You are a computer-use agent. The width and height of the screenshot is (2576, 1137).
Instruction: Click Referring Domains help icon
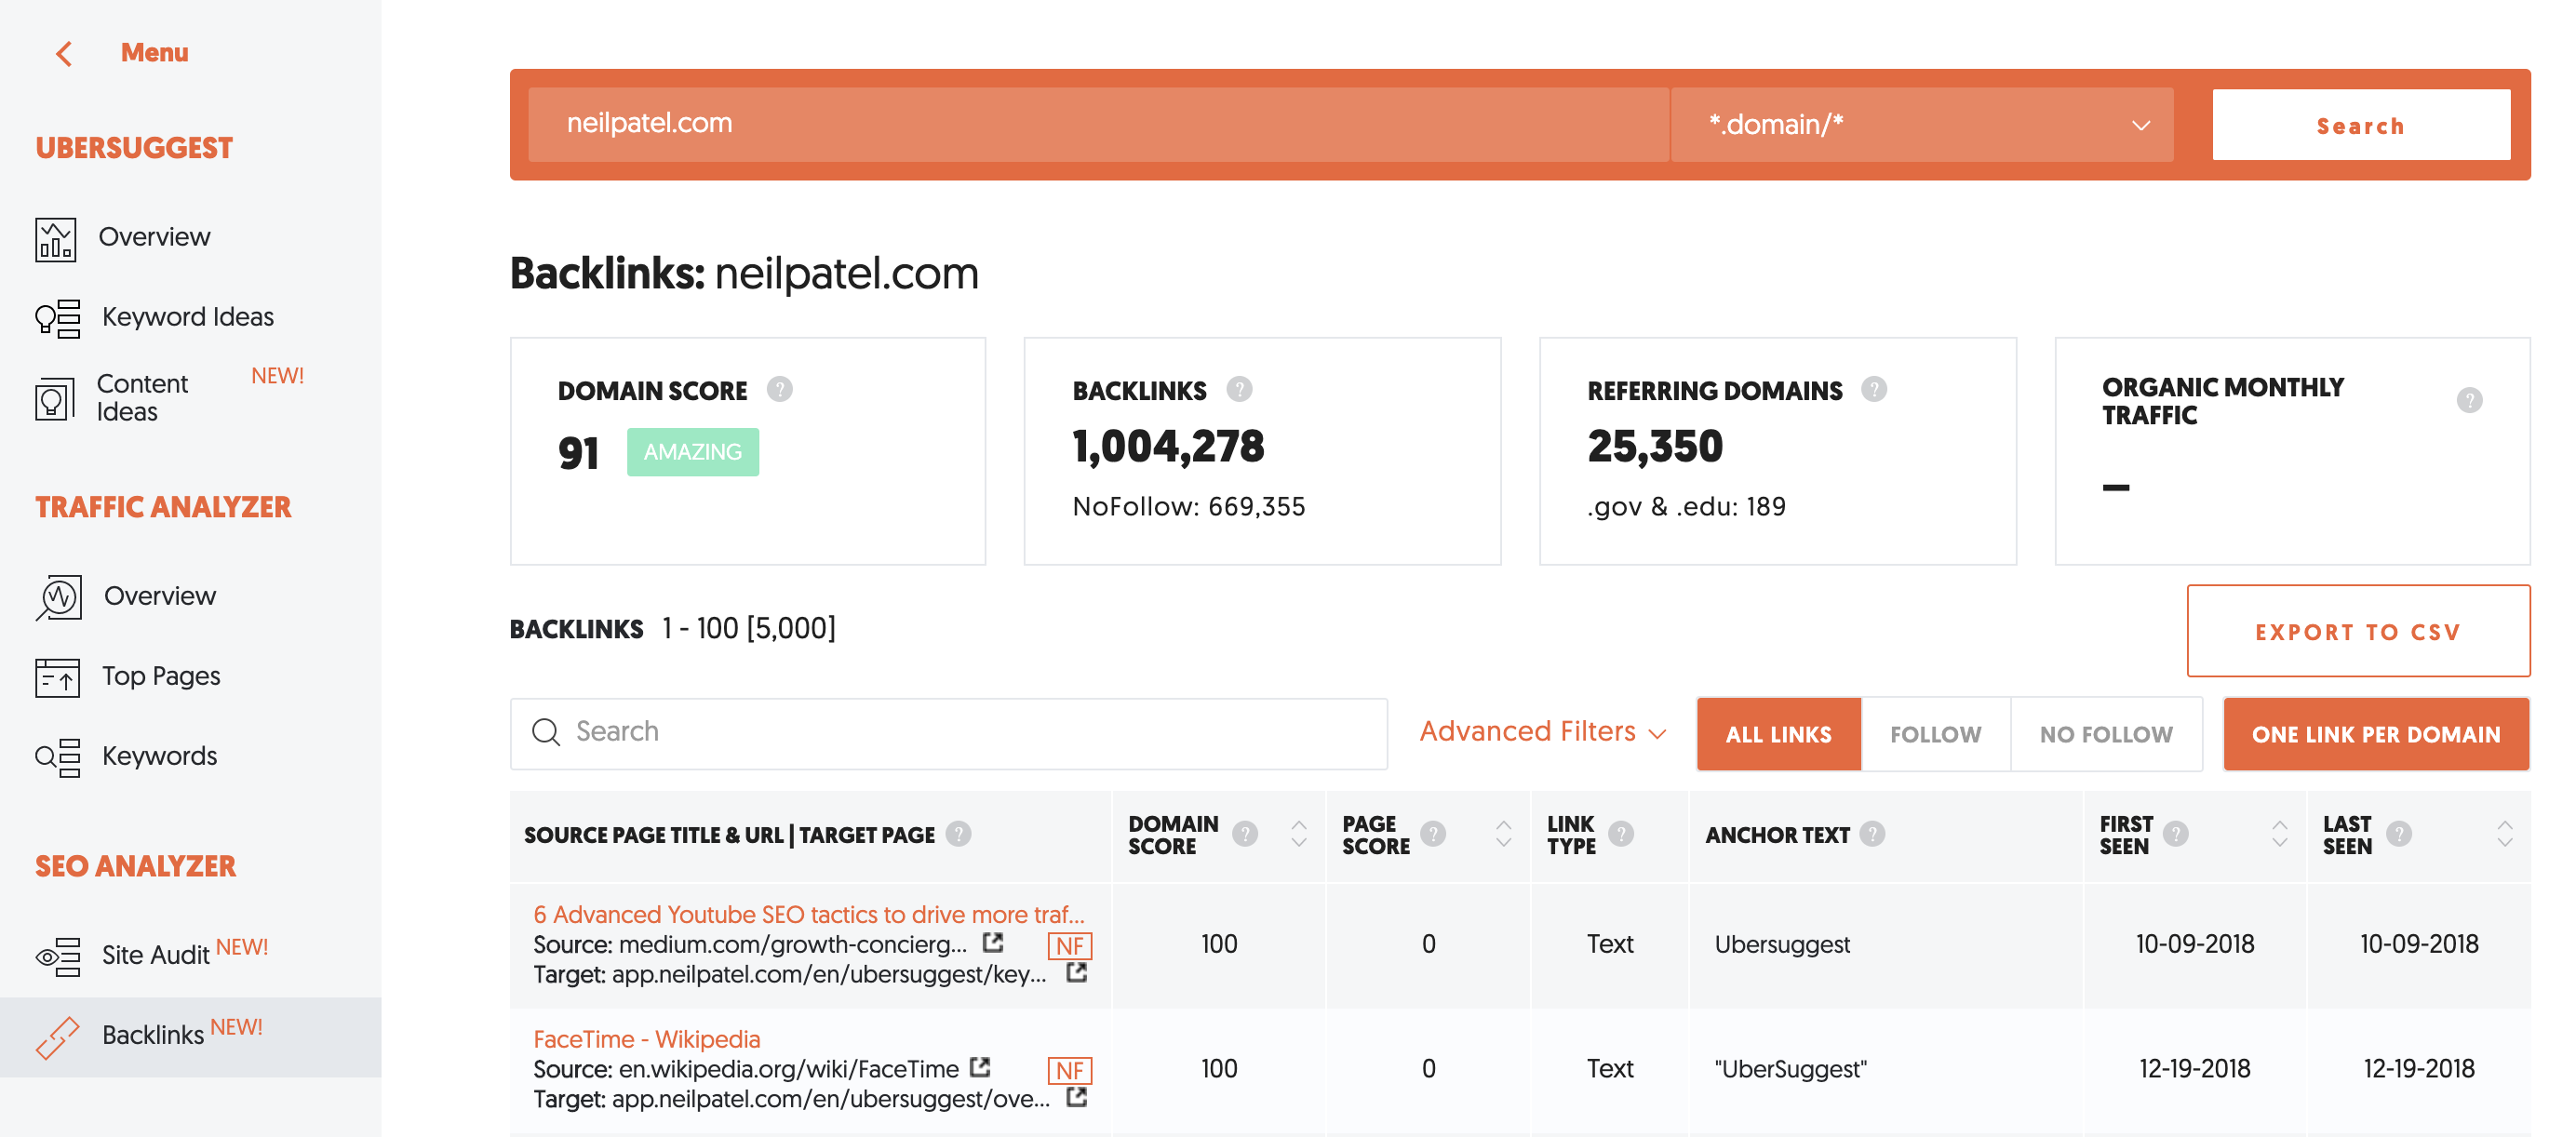pos(1873,389)
